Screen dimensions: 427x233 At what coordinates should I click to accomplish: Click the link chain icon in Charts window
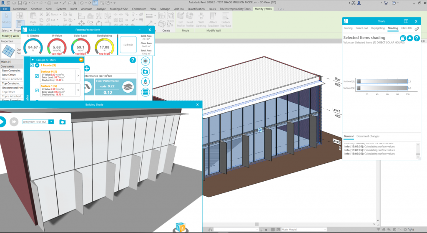pyautogui.click(x=417, y=28)
